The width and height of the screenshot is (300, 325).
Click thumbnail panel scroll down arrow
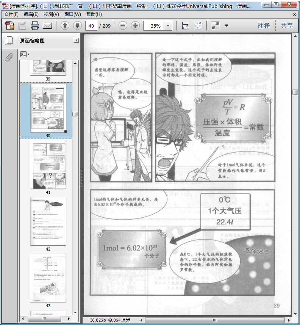click(75, 313)
